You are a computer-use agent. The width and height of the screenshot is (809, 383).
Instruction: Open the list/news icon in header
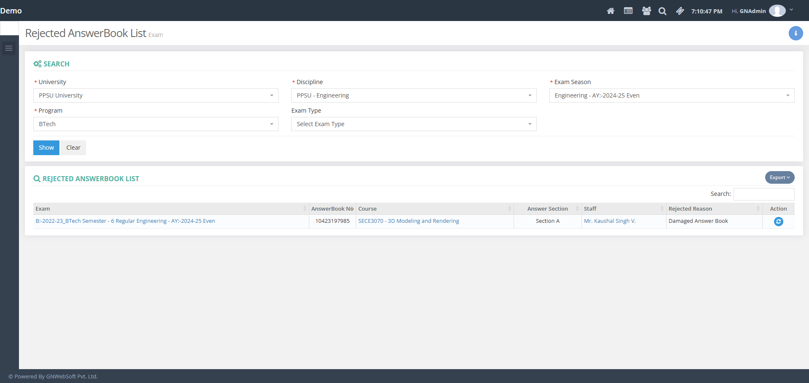click(628, 11)
